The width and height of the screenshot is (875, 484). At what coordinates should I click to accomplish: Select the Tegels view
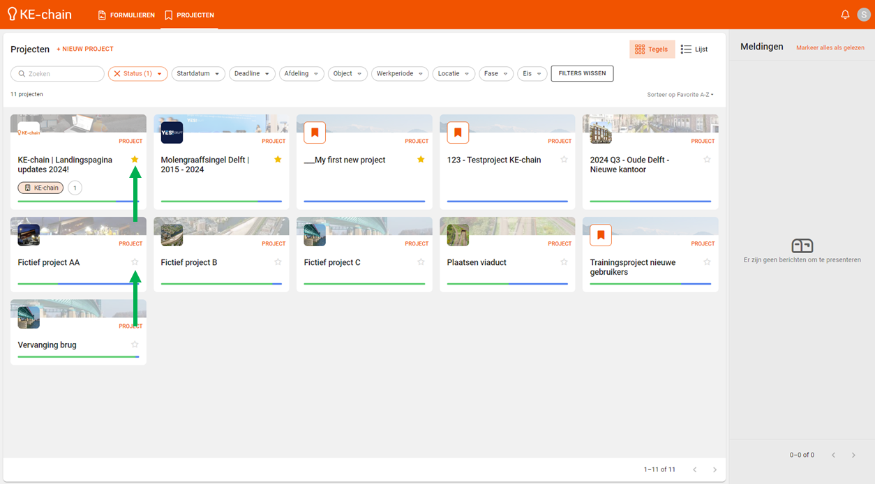coord(652,50)
